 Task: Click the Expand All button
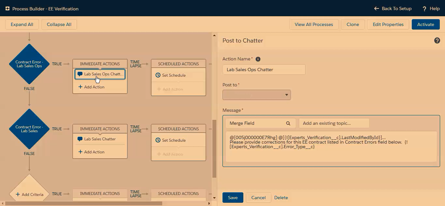click(22, 24)
